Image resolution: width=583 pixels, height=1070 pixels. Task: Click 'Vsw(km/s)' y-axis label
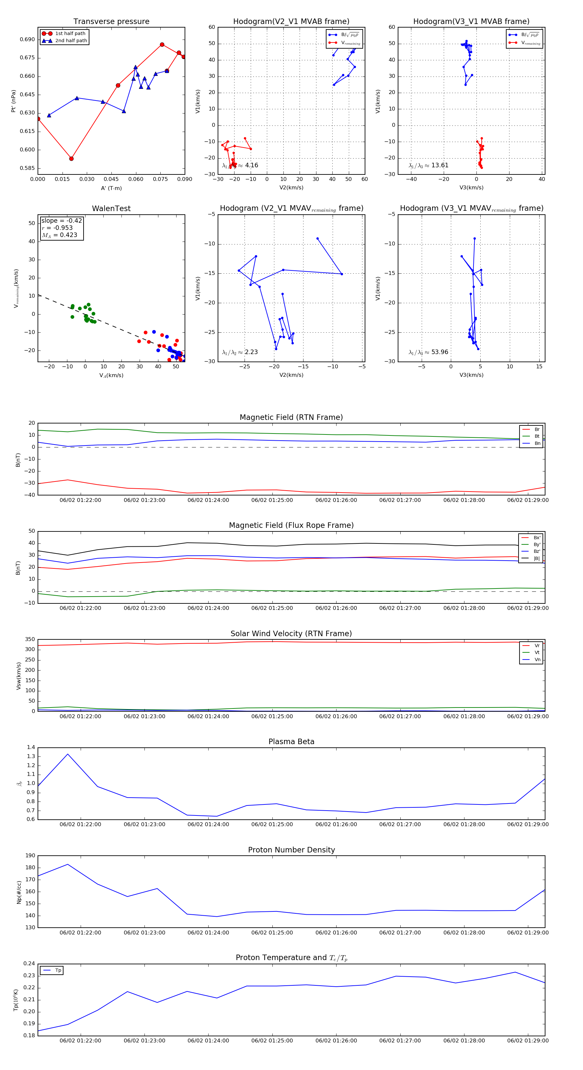[19, 676]
